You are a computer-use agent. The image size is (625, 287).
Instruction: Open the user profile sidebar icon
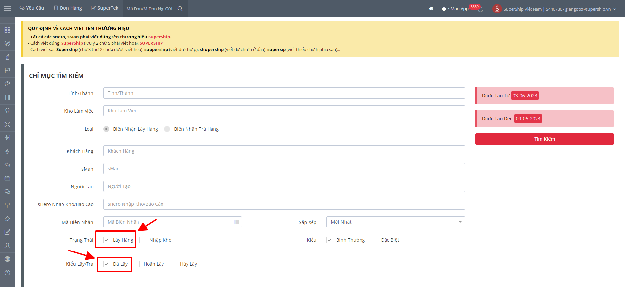click(7, 246)
